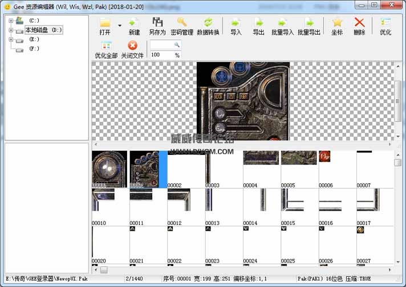Click status bar count 2/1440
406x287 pixels.
pyautogui.click(x=134, y=278)
